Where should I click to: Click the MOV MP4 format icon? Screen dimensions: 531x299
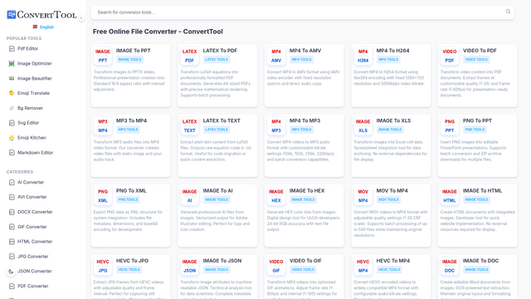pyautogui.click(x=363, y=196)
